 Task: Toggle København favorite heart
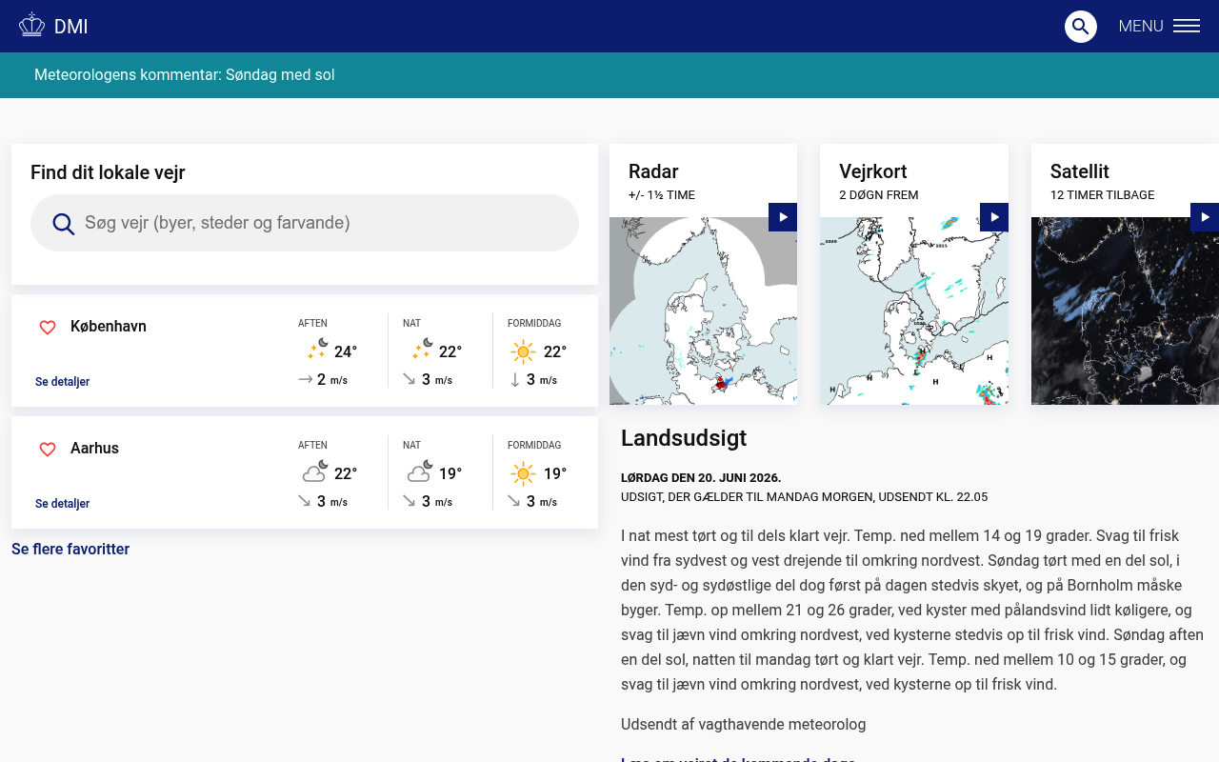pos(48,328)
